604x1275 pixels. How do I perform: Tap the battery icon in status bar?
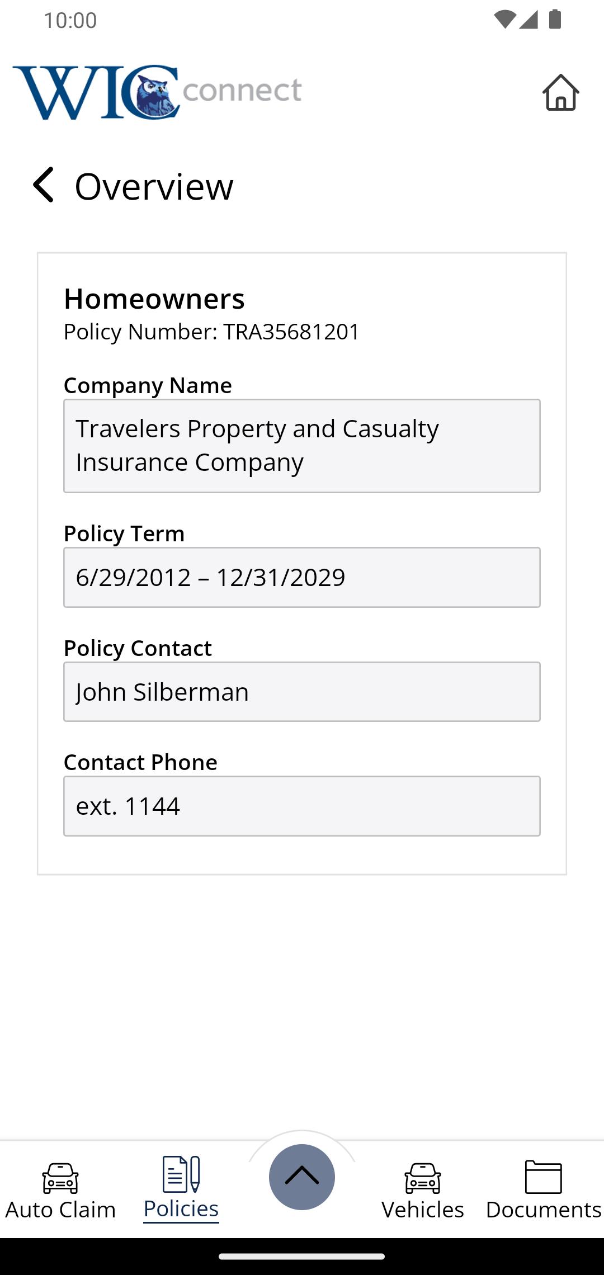(x=555, y=20)
